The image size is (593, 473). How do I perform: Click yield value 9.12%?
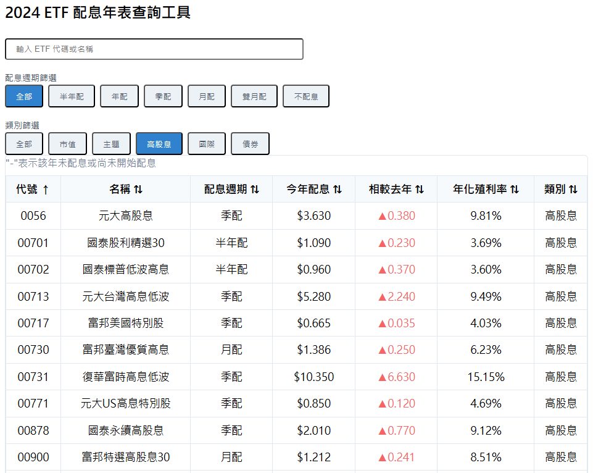[x=486, y=430]
